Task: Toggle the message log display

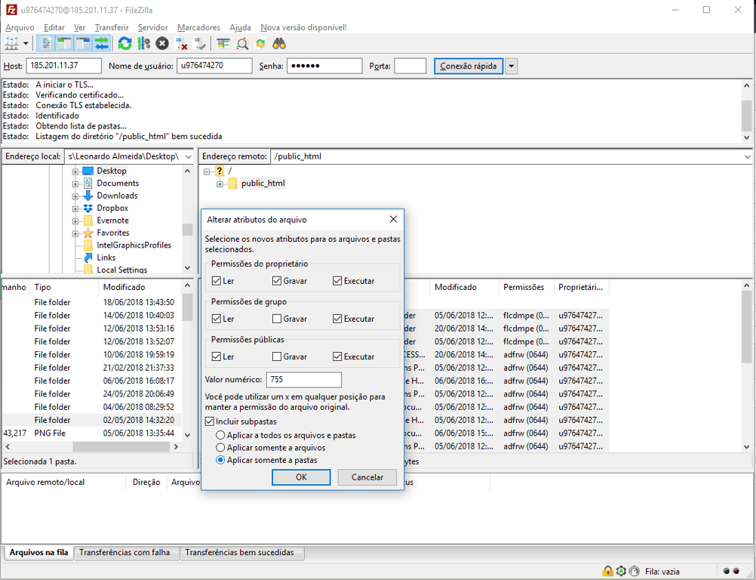Action: (x=45, y=43)
